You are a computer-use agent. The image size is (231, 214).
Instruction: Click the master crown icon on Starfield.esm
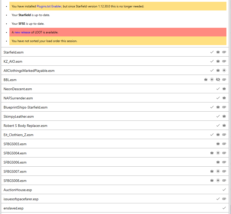pos(218,52)
